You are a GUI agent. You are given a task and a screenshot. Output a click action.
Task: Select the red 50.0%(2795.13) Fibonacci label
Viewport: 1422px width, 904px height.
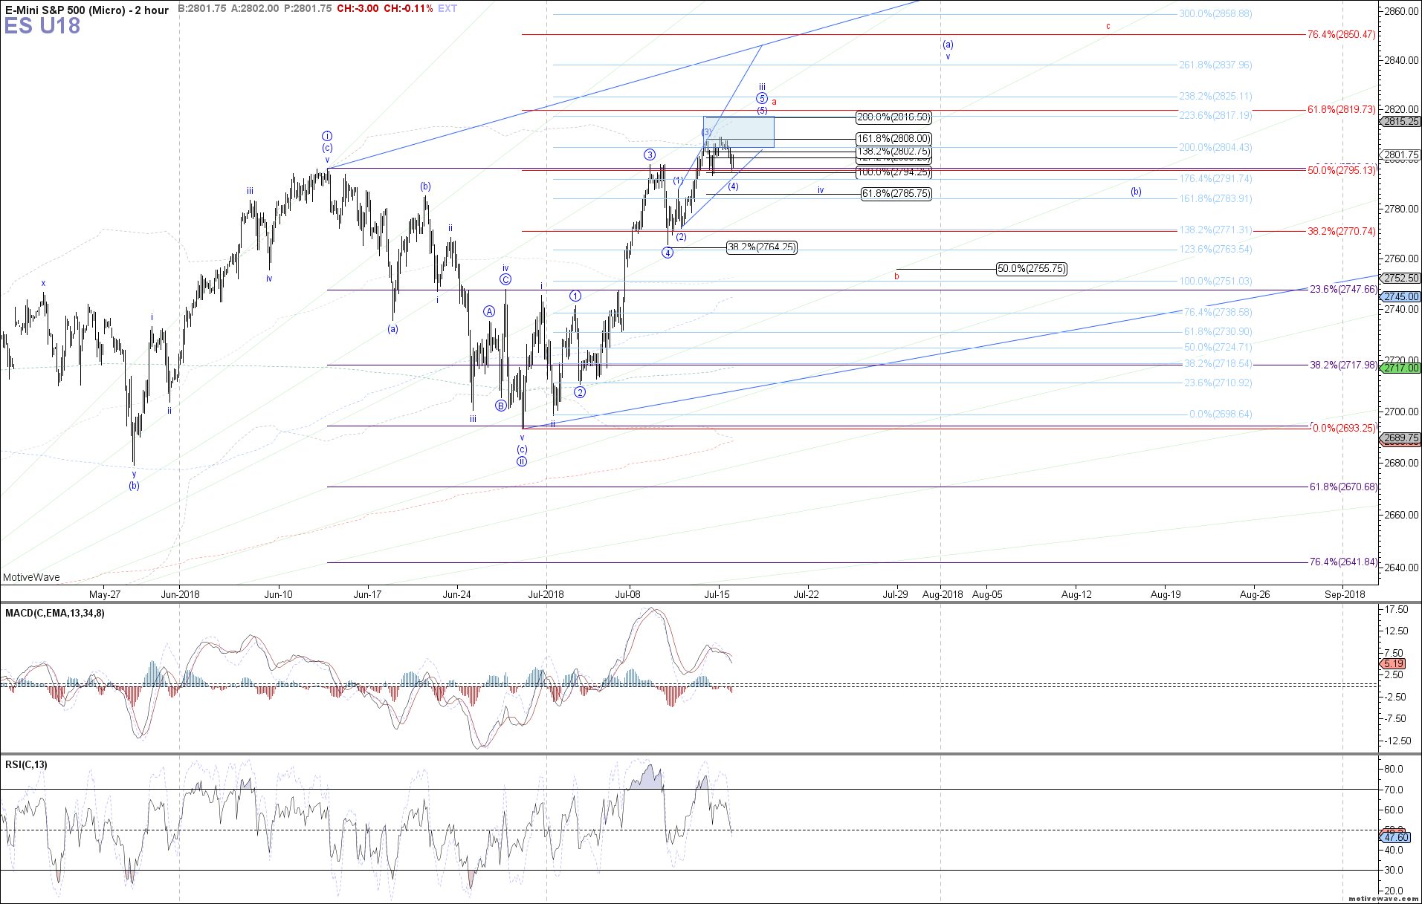coord(1342,171)
